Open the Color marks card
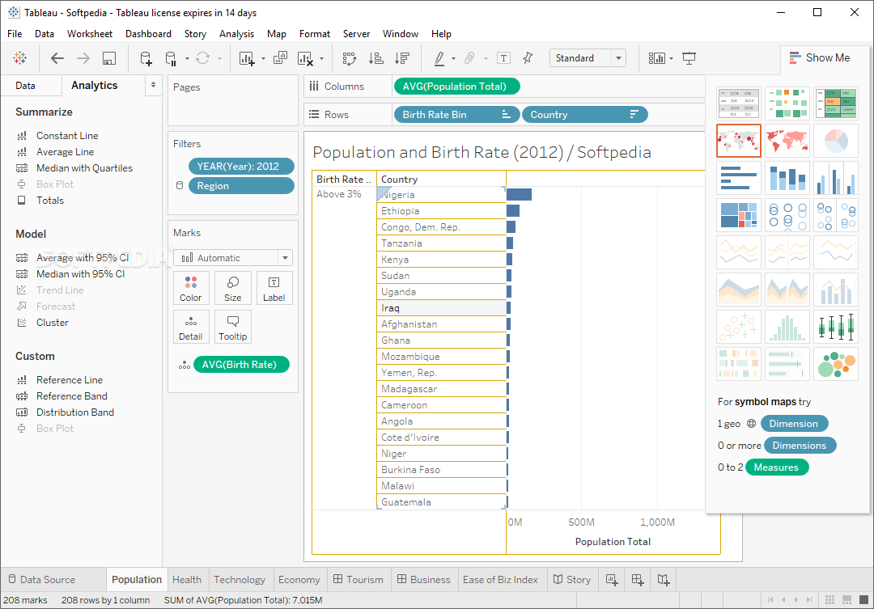874x609 pixels. [191, 288]
